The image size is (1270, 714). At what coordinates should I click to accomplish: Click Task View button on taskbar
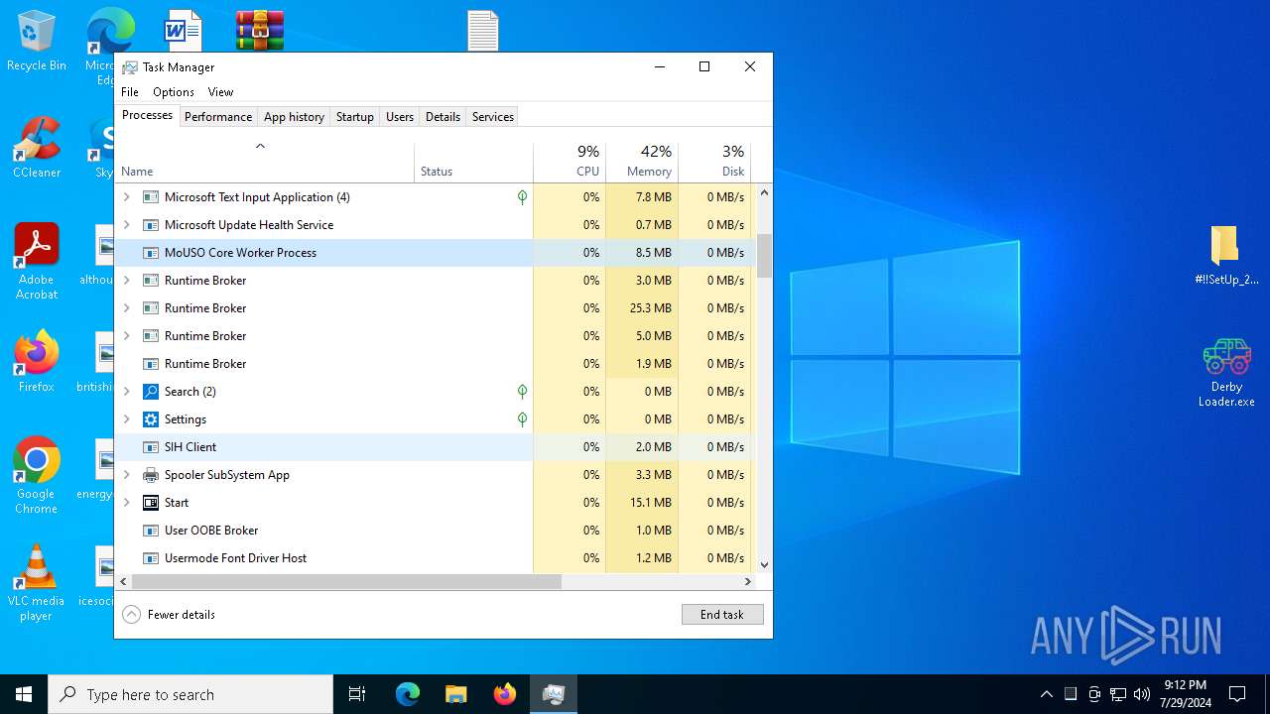tap(357, 694)
